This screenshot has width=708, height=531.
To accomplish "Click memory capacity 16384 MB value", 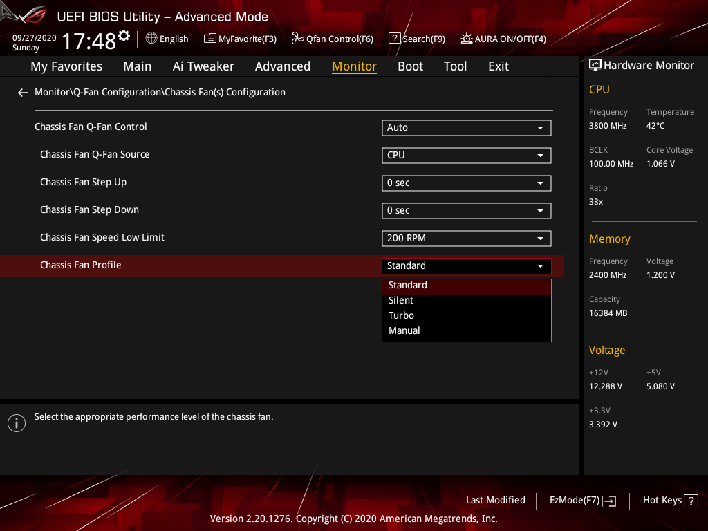I will click(608, 313).
